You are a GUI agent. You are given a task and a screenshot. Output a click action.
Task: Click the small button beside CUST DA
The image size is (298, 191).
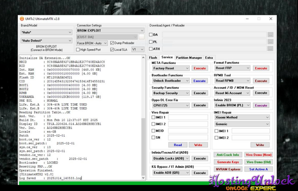[142, 37]
